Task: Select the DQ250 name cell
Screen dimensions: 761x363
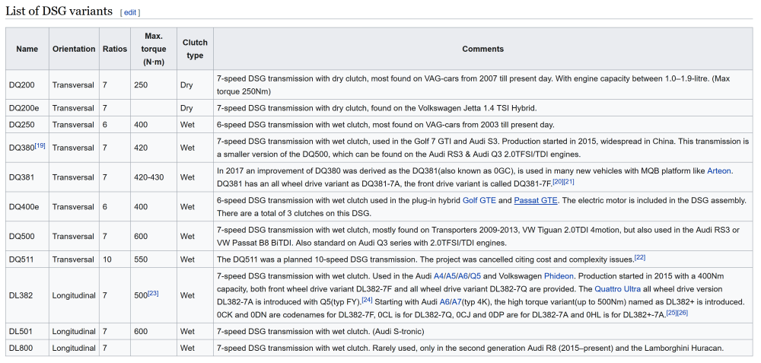Action: coord(27,125)
